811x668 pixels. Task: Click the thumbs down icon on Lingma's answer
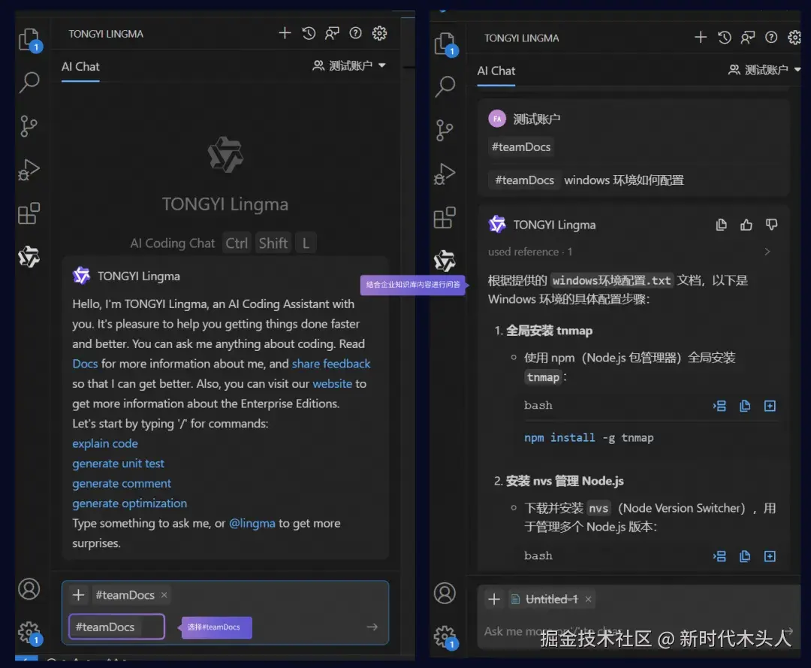(771, 225)
